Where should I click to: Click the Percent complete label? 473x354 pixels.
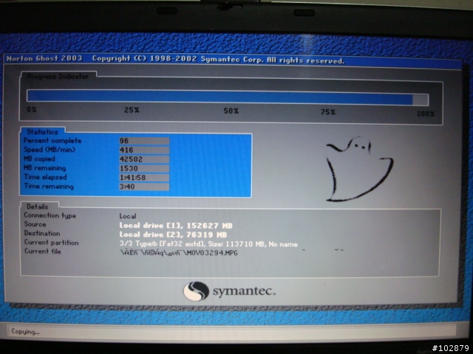point(52,141)
